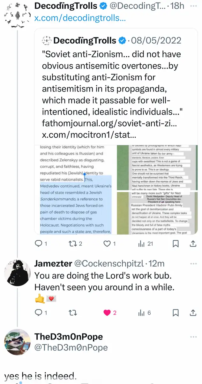
Task: View analytics showing 21 views
Action: point(142,244)
